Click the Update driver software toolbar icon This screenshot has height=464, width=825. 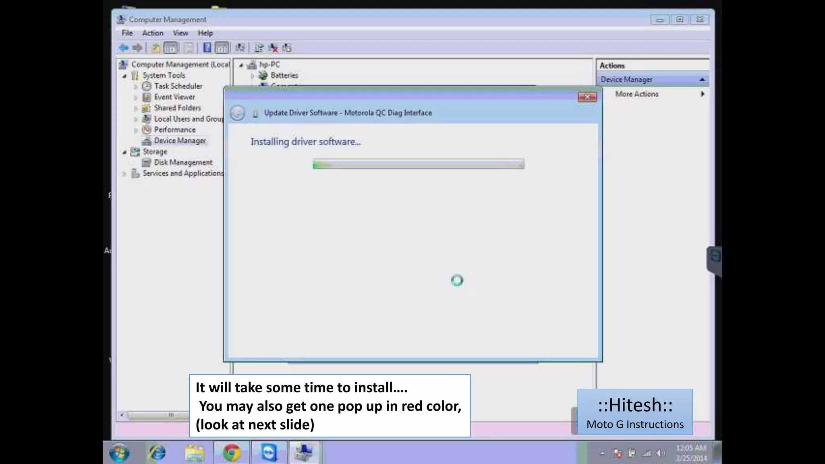click(x=259, y=48)
